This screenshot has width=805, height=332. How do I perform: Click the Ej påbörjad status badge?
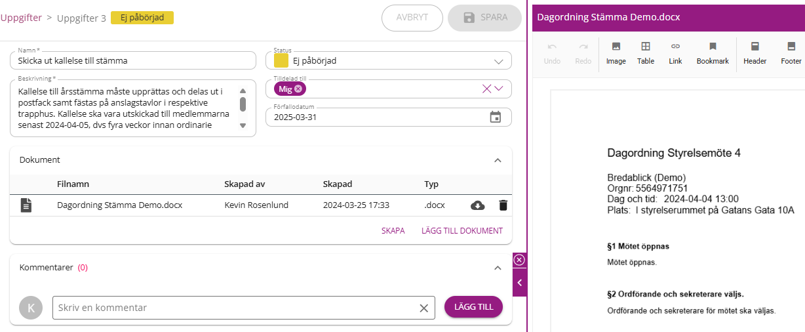point(142,18)
